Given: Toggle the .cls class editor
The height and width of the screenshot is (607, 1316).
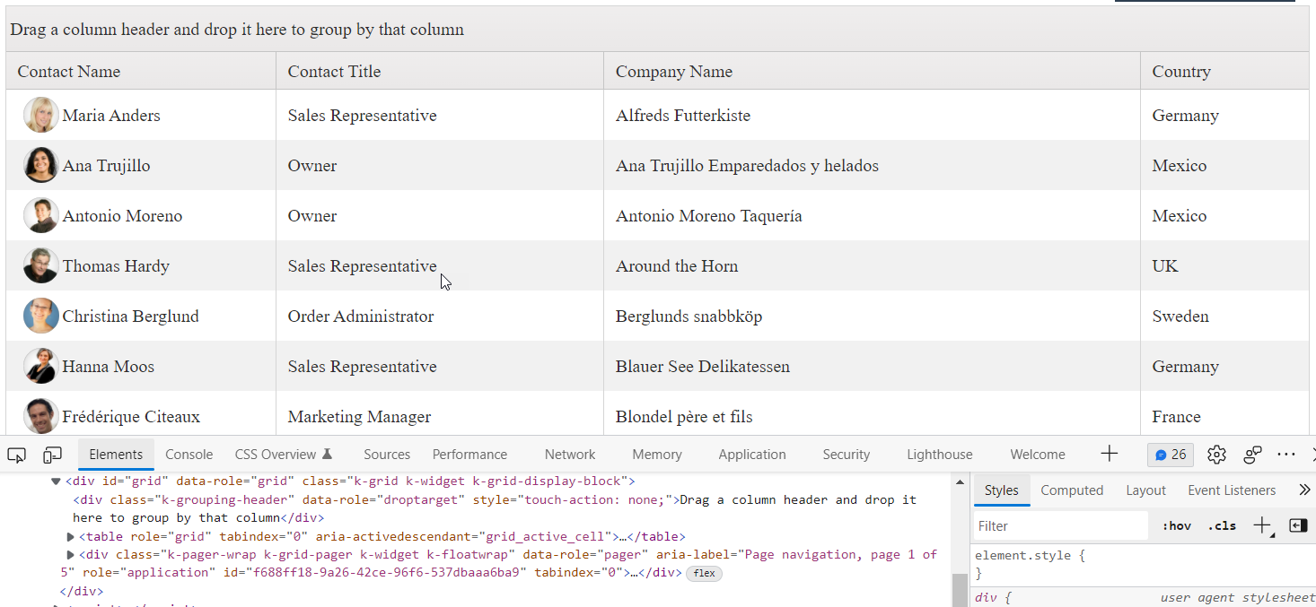Looking at the screenshot, I should [x=1222, y=526].
